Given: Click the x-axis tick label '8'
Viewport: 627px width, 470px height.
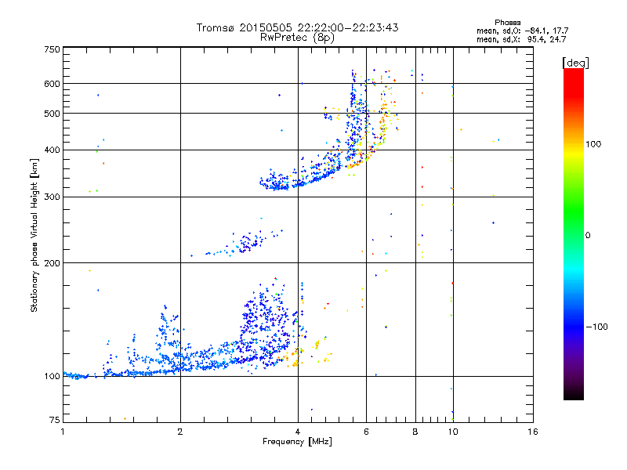Looking at the screenshot, I should click(415, 432).
